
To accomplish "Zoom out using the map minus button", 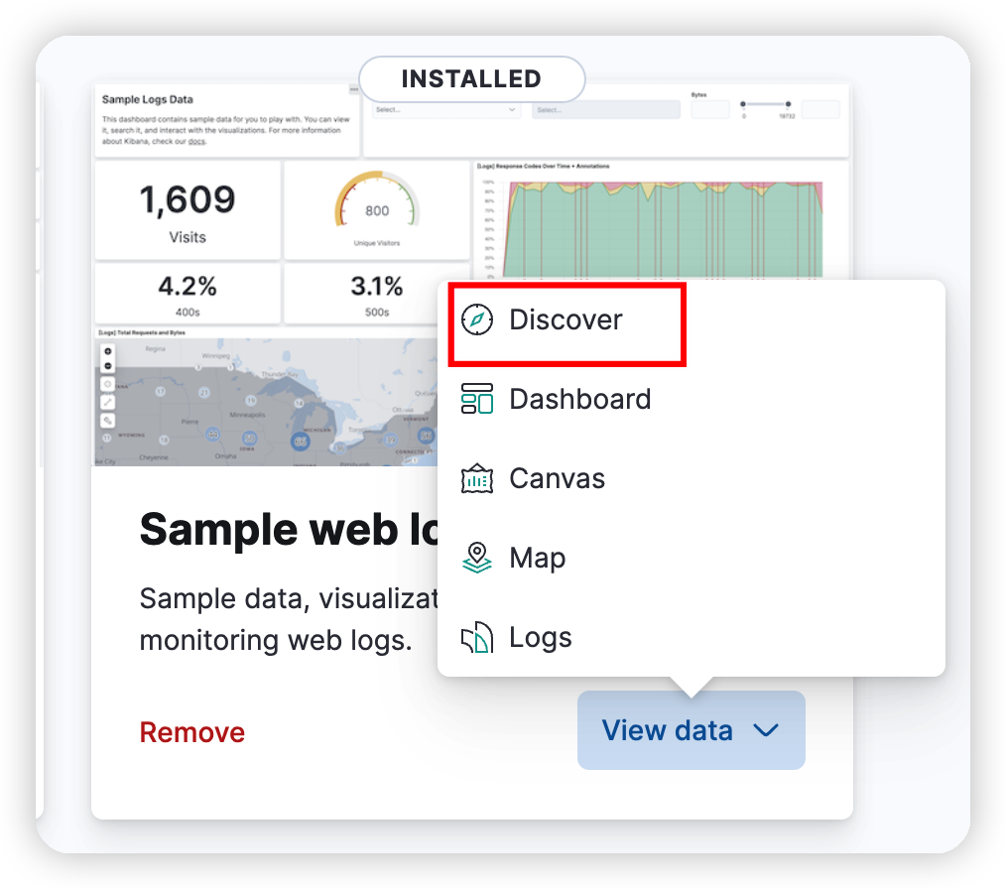I will (x=108, y=366).
